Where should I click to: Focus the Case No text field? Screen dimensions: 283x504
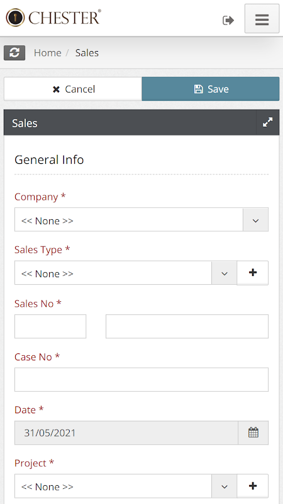point(141,380)
